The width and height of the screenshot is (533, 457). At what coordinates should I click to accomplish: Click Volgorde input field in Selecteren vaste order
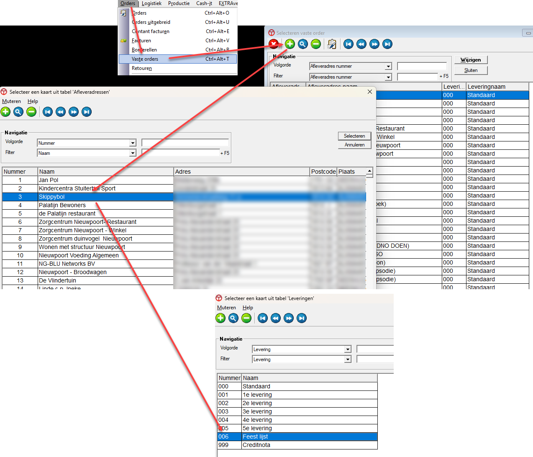click(x=422, y=66)
